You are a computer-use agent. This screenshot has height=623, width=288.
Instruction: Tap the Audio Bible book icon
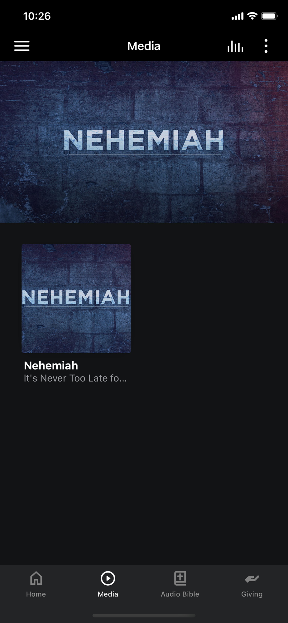180,578
